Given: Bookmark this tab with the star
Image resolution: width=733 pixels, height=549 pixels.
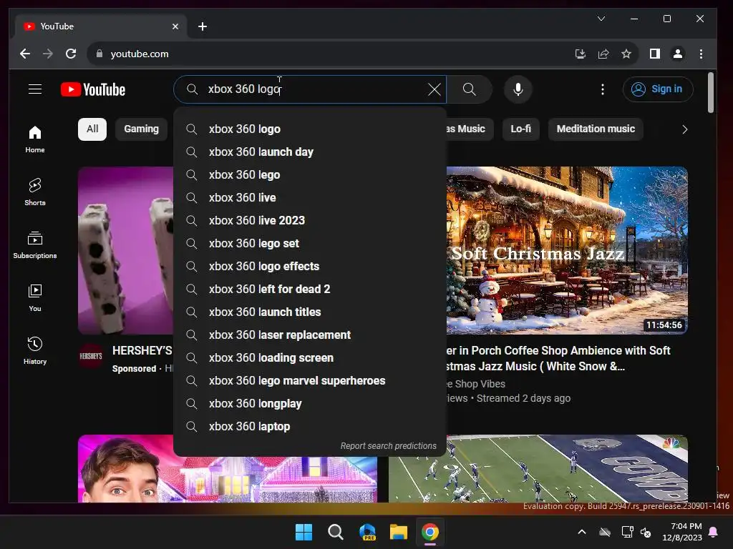Looking at the screenshot, I should [x=626, y=54].
